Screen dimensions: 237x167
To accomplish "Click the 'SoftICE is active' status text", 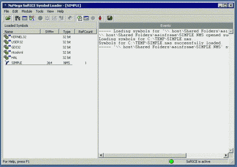I will [198, 162].
